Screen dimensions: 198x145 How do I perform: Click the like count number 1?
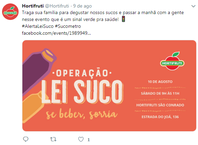88,140
